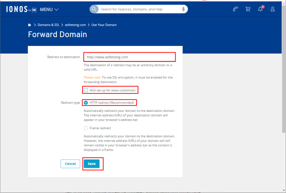Open the notifications bell
Screen dimensions: 286x193
click(x=260, y=9)
